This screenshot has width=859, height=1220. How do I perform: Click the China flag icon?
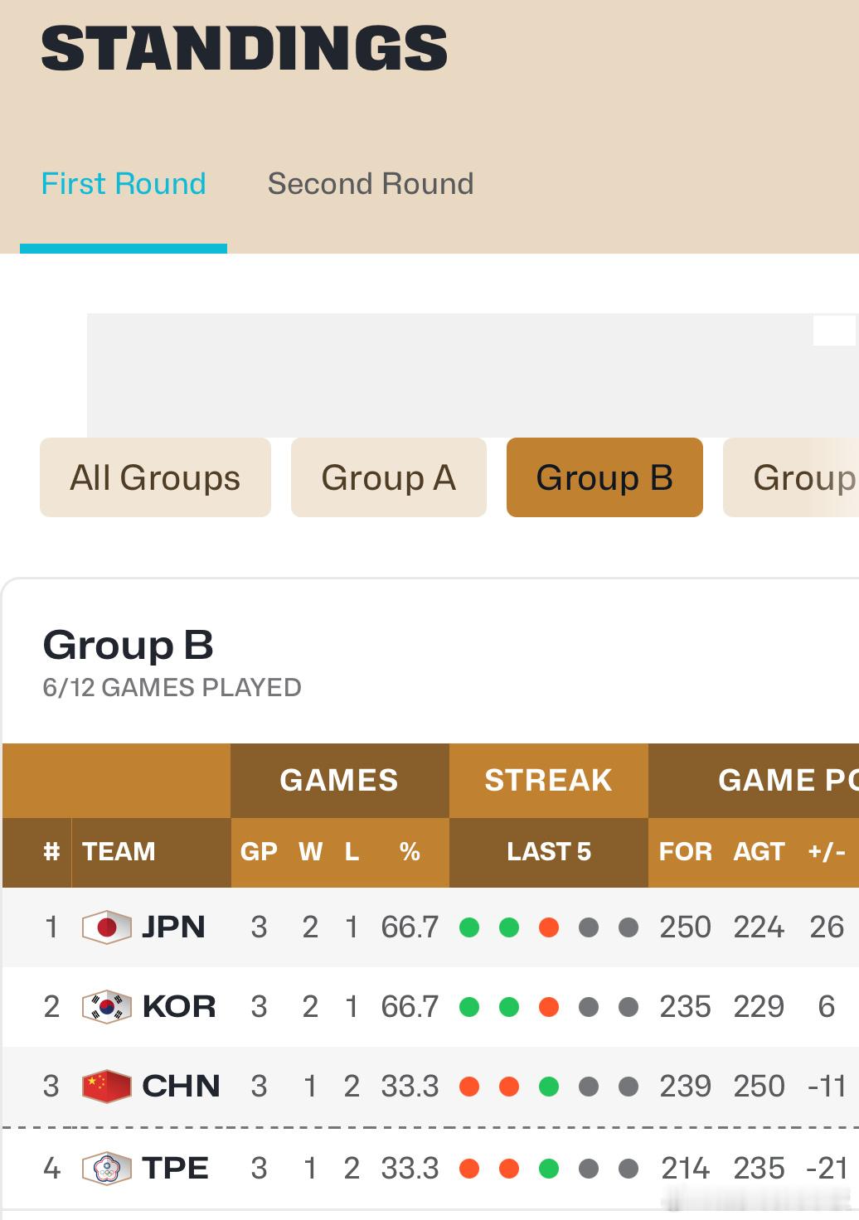pyautogui.click(x=106, y=1086)
